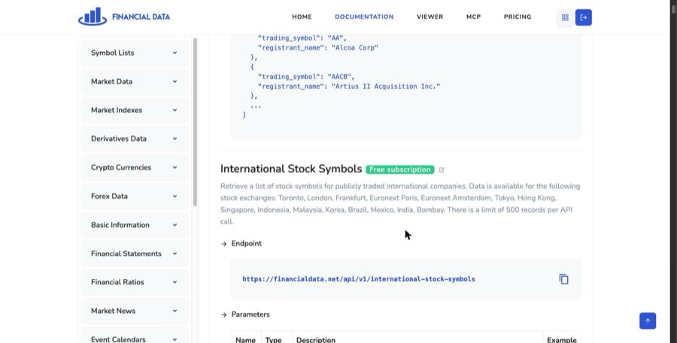
Task: Expand the Forex Data section
Action: pyautogui.click(x=135, y=196)
